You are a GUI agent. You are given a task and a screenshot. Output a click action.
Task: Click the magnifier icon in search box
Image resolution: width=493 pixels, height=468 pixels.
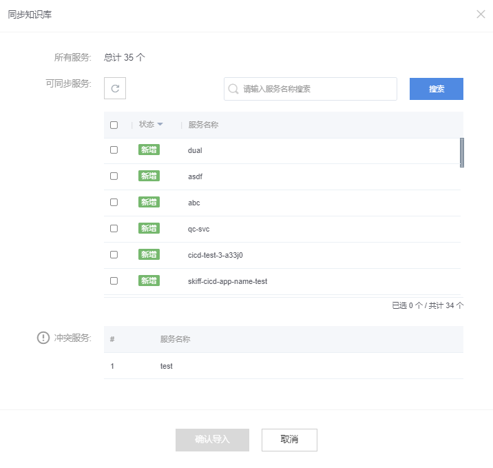[233, 89]
